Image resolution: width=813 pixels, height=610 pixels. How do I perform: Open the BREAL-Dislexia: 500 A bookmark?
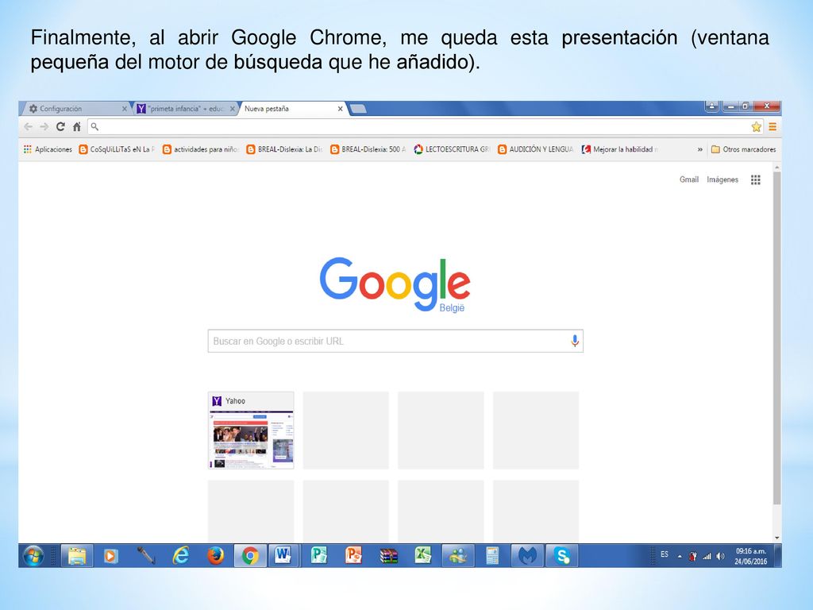click(368, 149)
